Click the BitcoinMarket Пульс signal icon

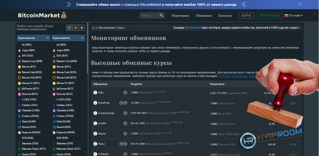95,28
